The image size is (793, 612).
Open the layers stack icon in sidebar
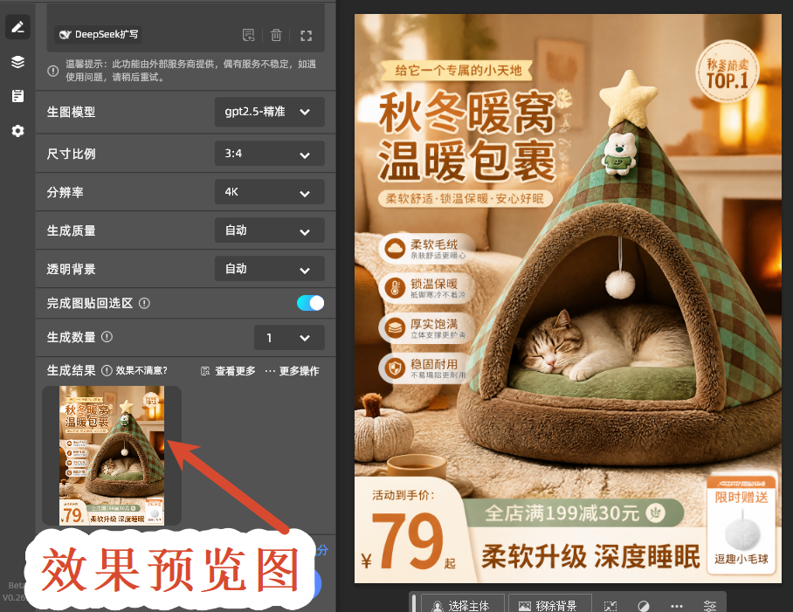point(17,62)
